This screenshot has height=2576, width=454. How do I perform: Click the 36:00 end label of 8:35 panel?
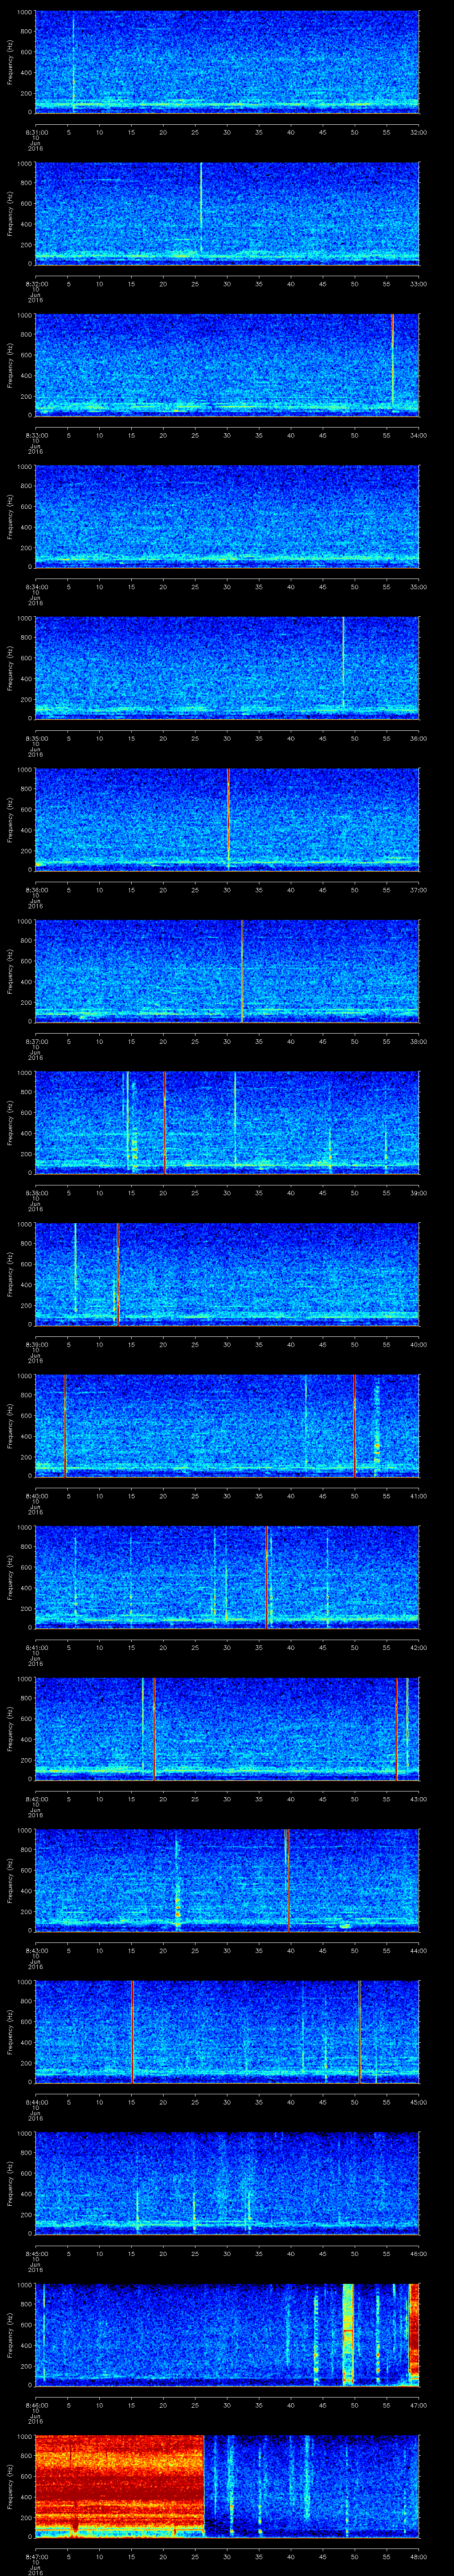tap(418, 738)
